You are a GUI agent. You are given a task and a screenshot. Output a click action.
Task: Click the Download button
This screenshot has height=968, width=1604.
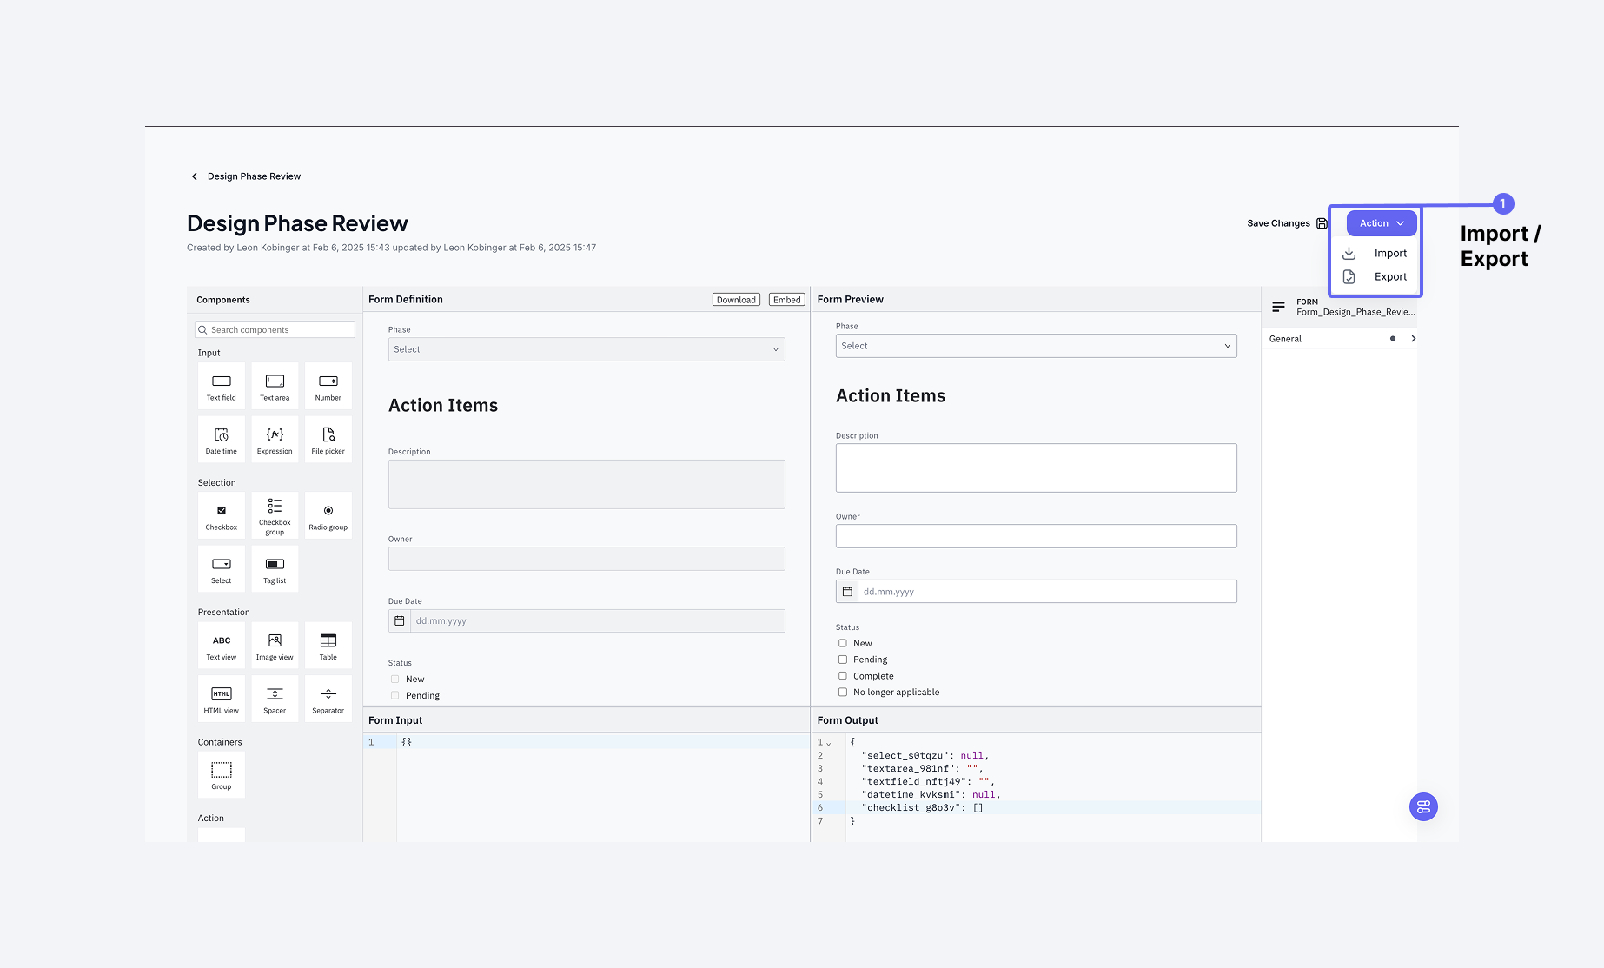click(735, 299)
